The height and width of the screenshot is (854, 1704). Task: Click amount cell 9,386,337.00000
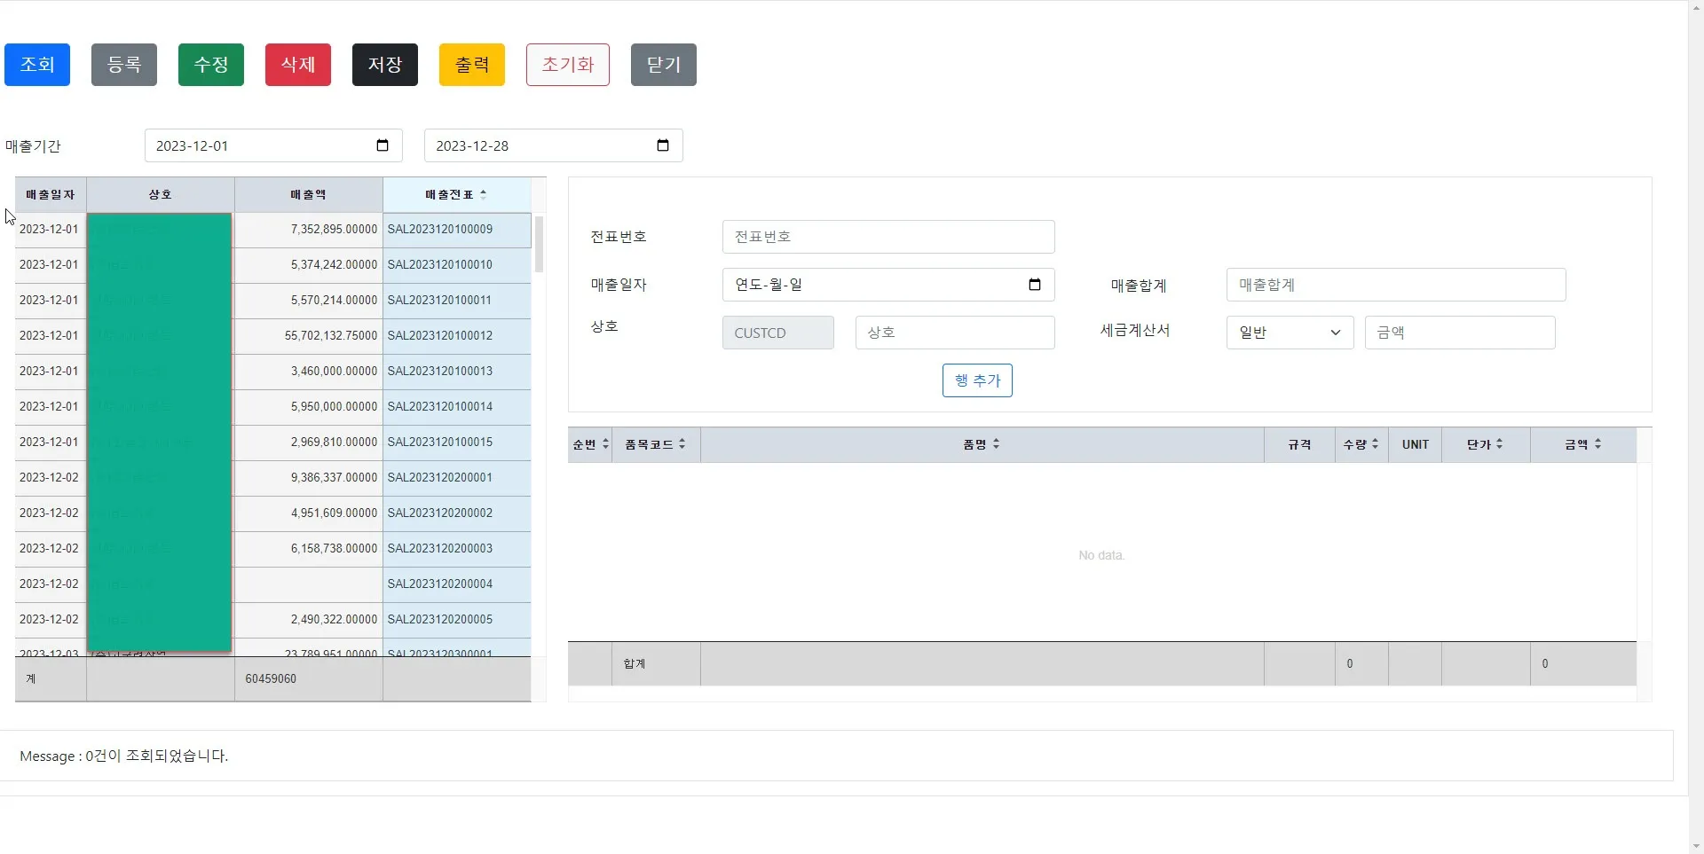309,478
